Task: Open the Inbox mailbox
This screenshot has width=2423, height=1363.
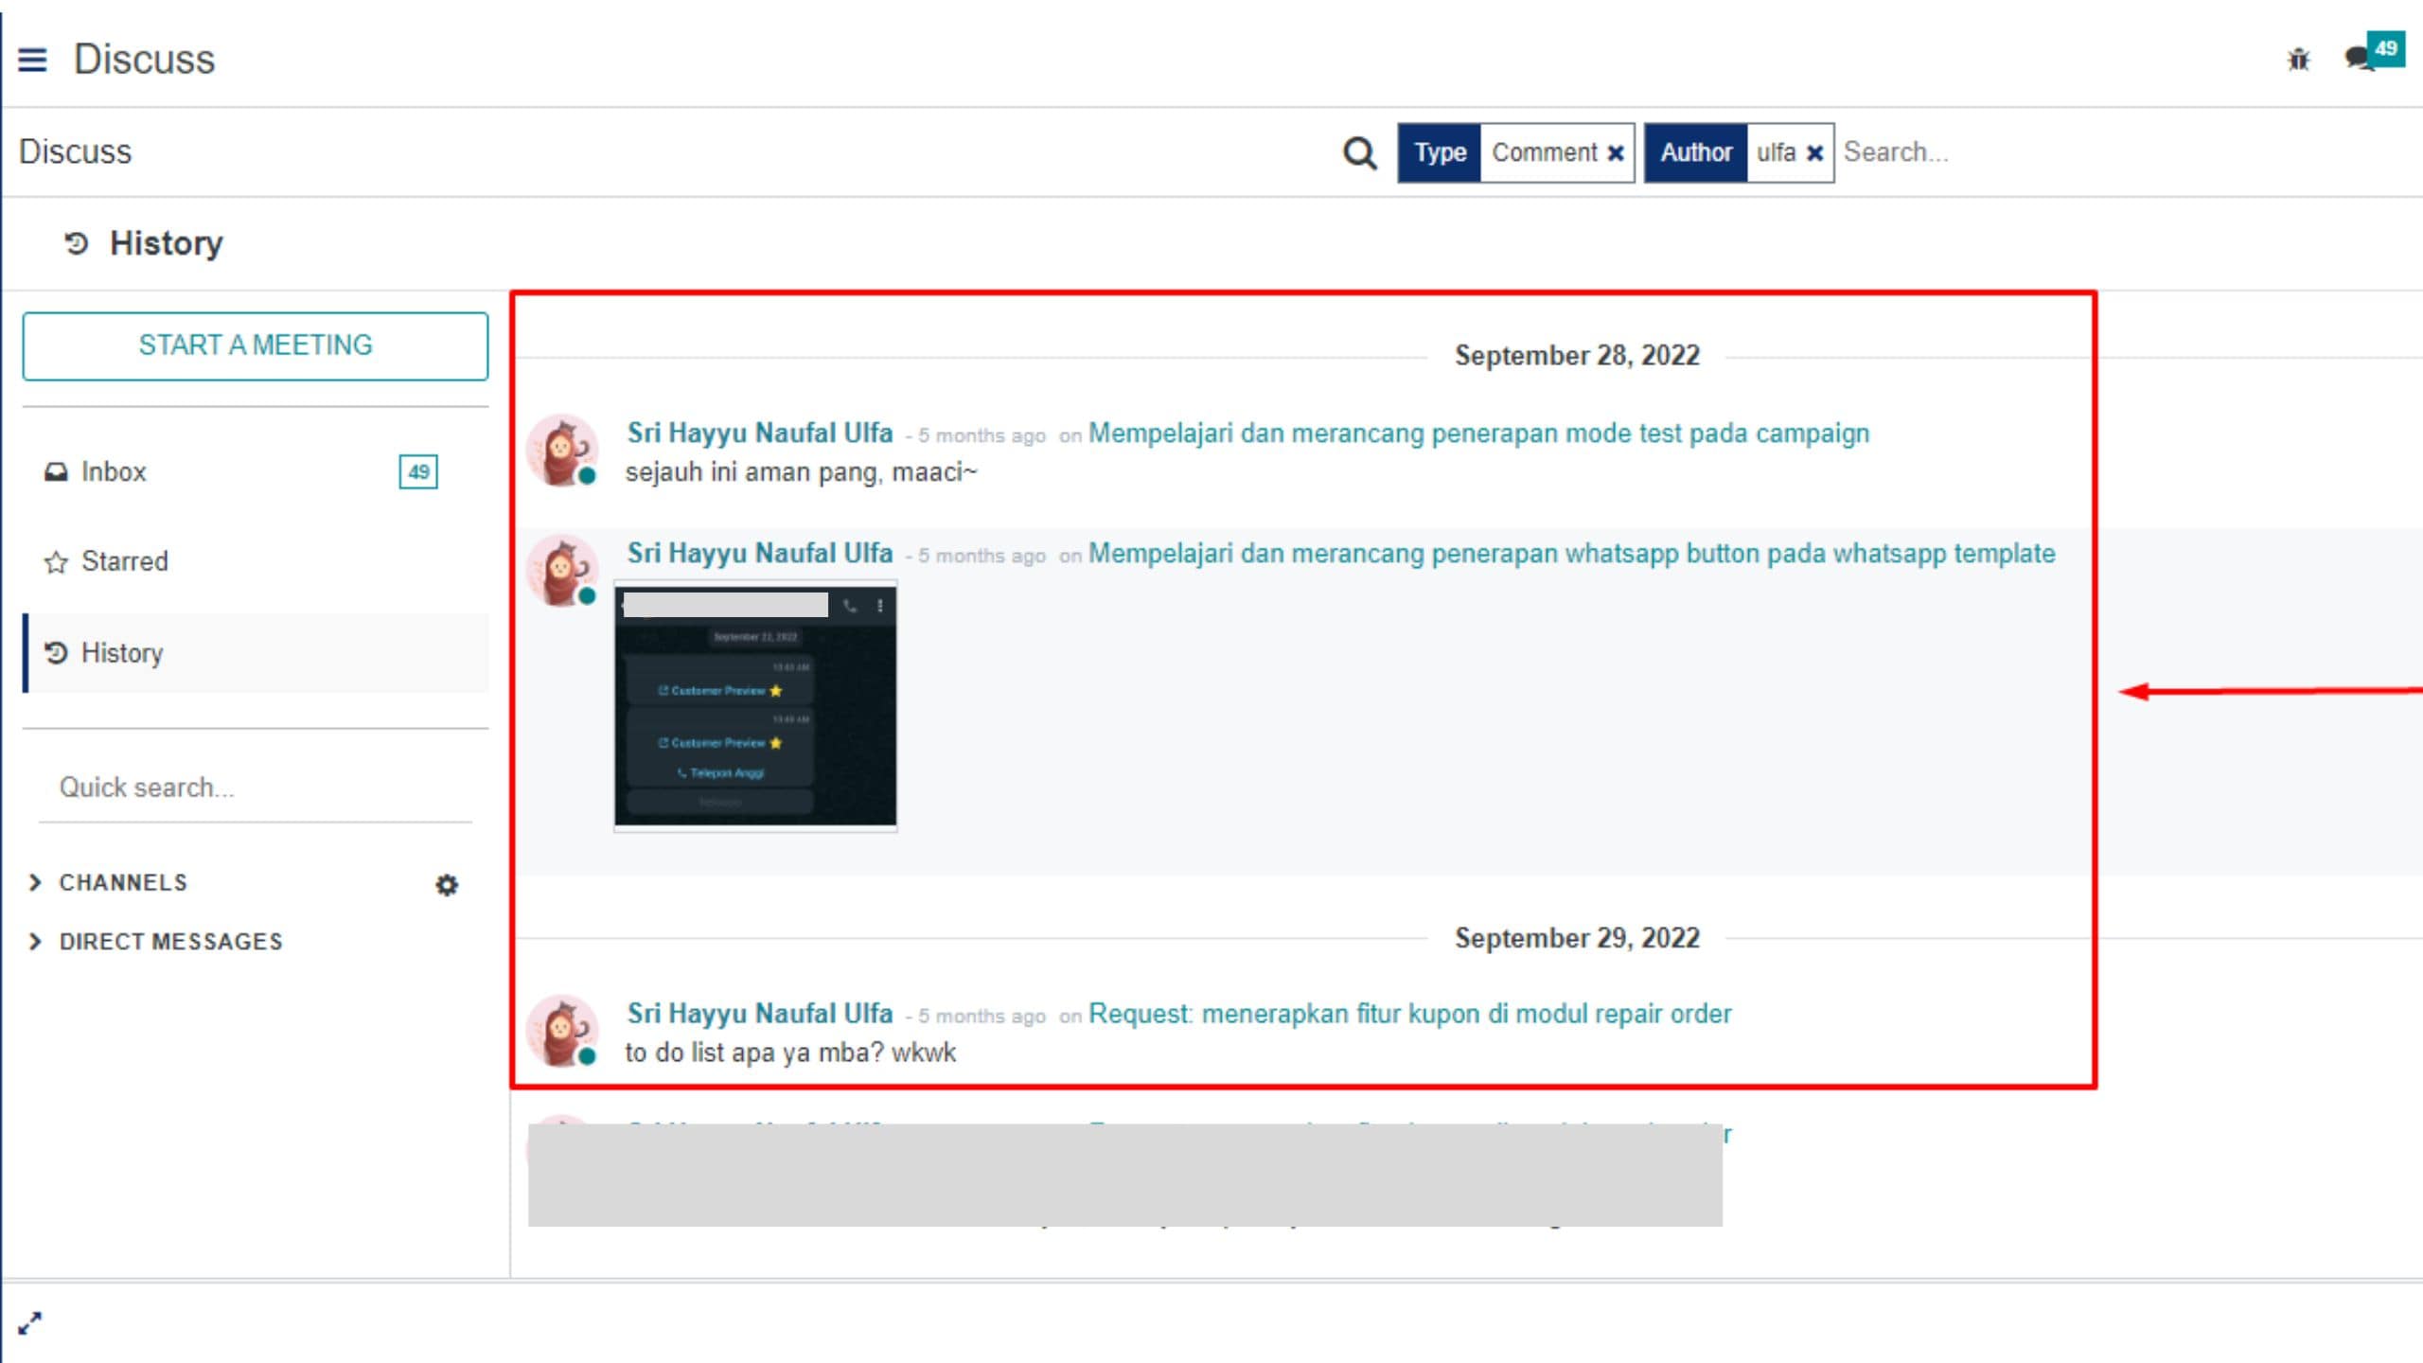Action: pos(256,471)
